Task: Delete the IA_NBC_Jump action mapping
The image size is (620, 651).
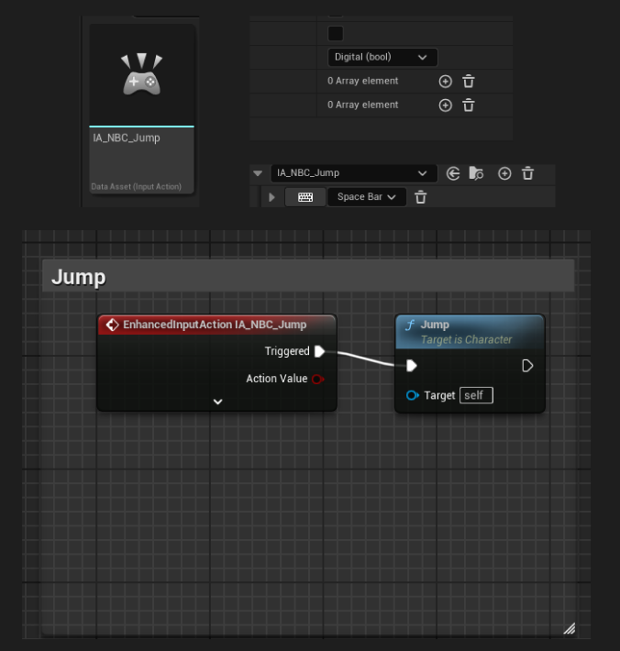Action: pos(527,173)
